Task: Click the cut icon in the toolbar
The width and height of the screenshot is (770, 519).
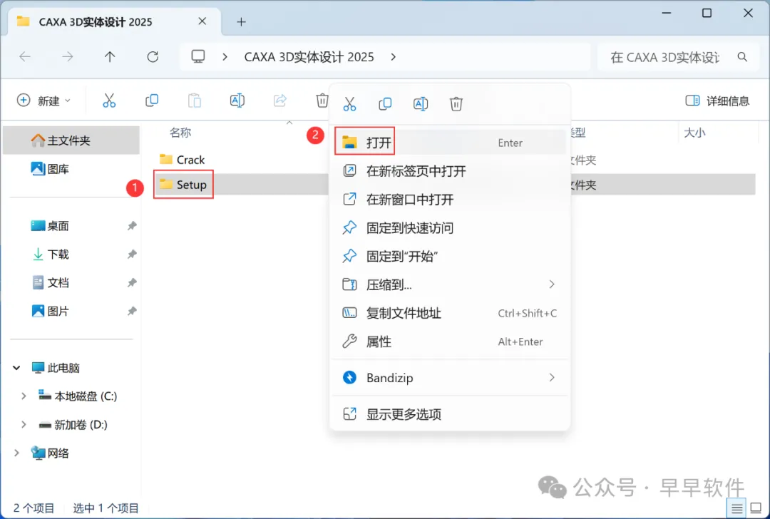Action: (109, 101)
